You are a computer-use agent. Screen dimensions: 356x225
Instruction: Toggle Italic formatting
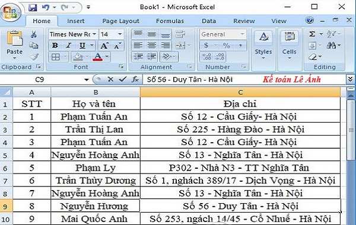[x=69, y=46]
